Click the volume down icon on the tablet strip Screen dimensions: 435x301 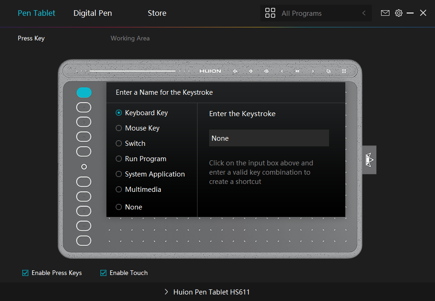coord(250,71)
